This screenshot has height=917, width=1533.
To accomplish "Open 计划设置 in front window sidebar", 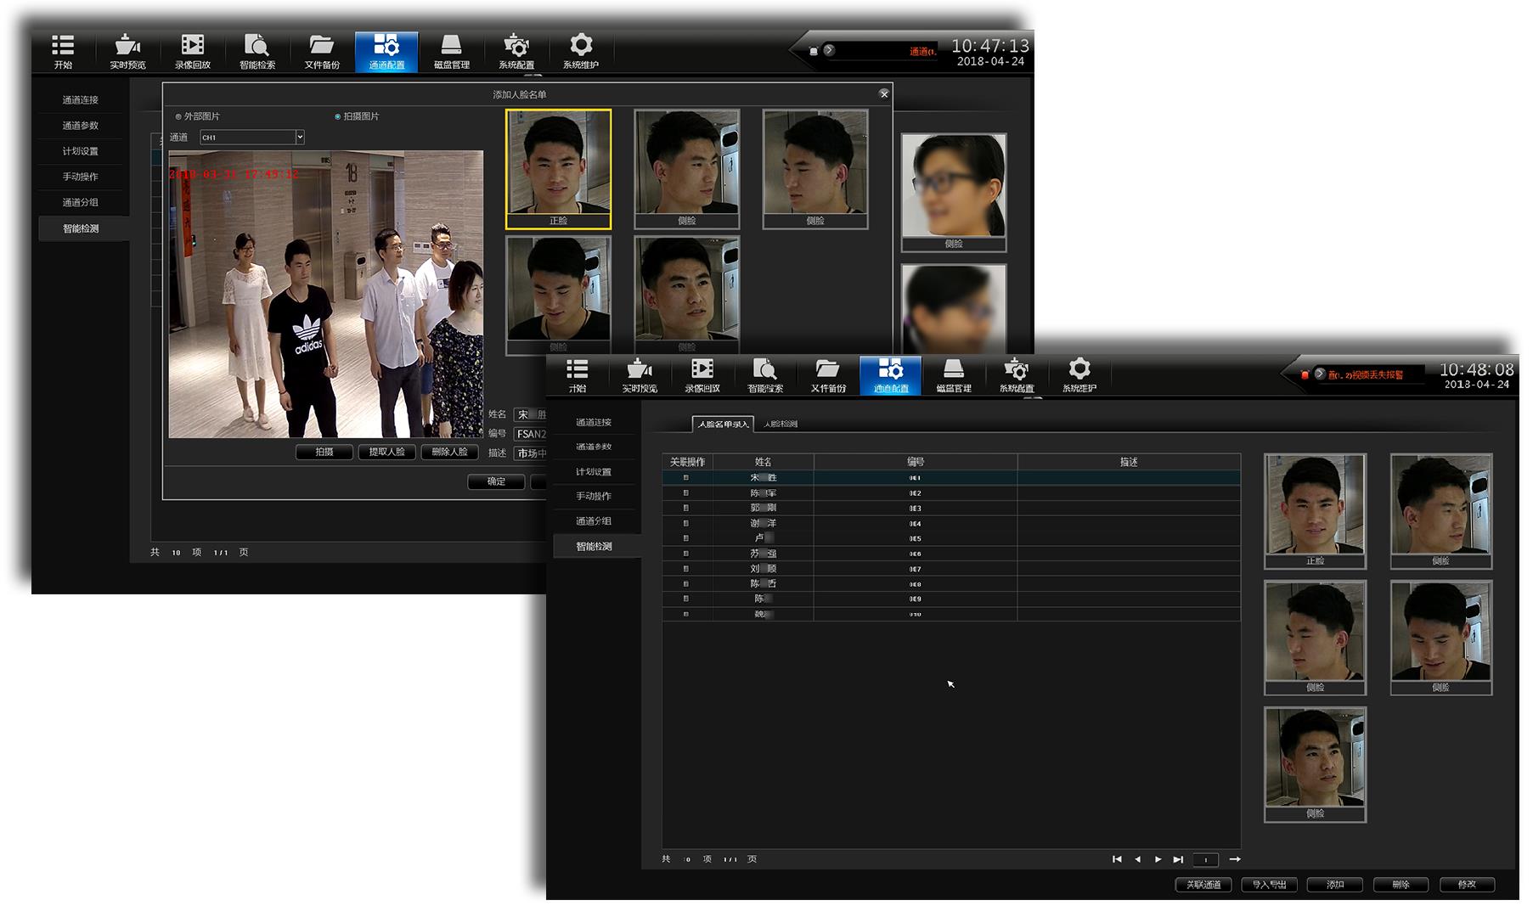I will pyautogui.click(x=594, y=471).
